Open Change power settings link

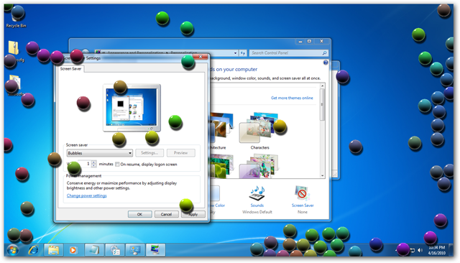86,195
